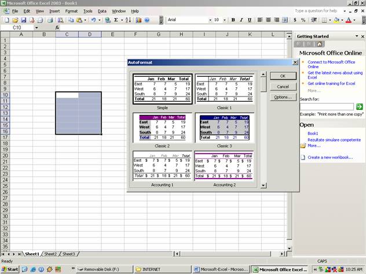Open the Fill Color dropdown arrow
Viewport: 366px width, 274px height.
[x=342, y=20]
